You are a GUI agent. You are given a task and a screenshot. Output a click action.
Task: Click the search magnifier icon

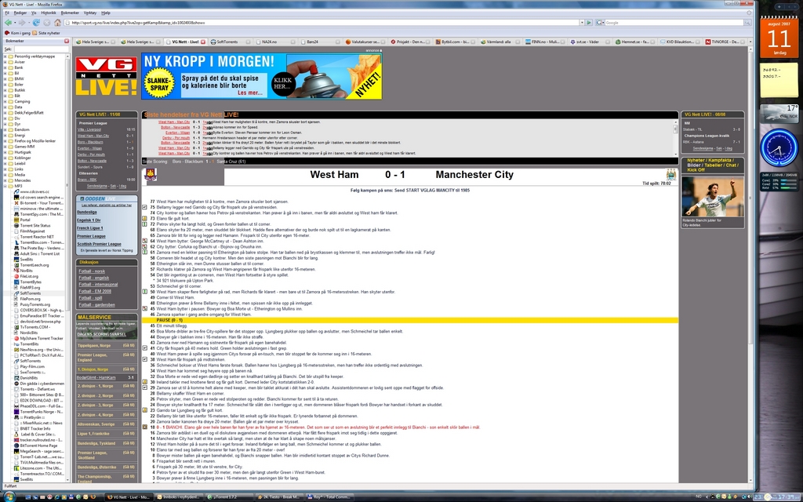(x=747, y=23)
